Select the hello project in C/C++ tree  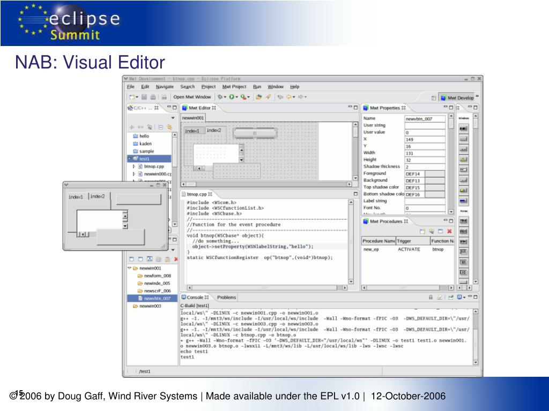141,136
